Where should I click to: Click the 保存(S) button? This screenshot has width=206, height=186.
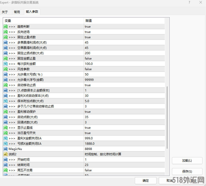coord(187,172)
